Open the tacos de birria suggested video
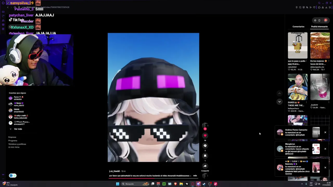333x187 pixels. coord(320,45)
